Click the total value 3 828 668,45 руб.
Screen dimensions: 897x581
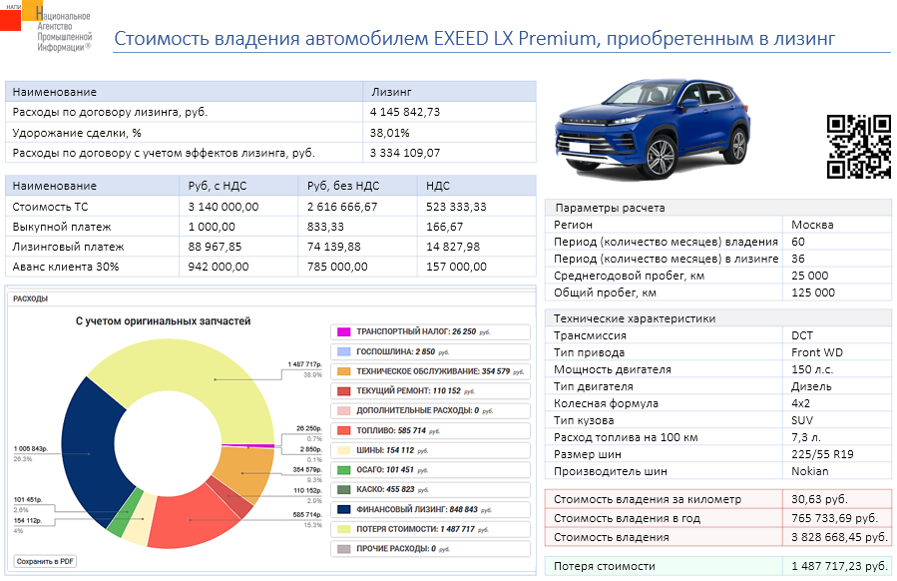click(x=839, y=537)
